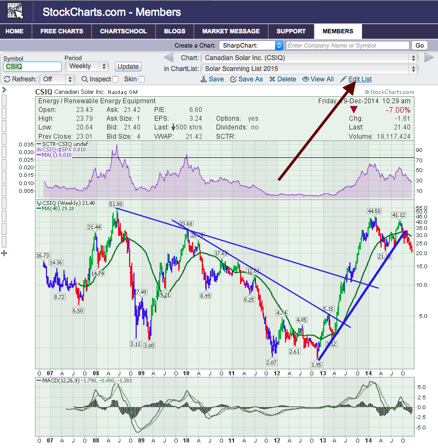Click the Refresh icon
Screen dimensions: 438x448
tap(7, 79)
